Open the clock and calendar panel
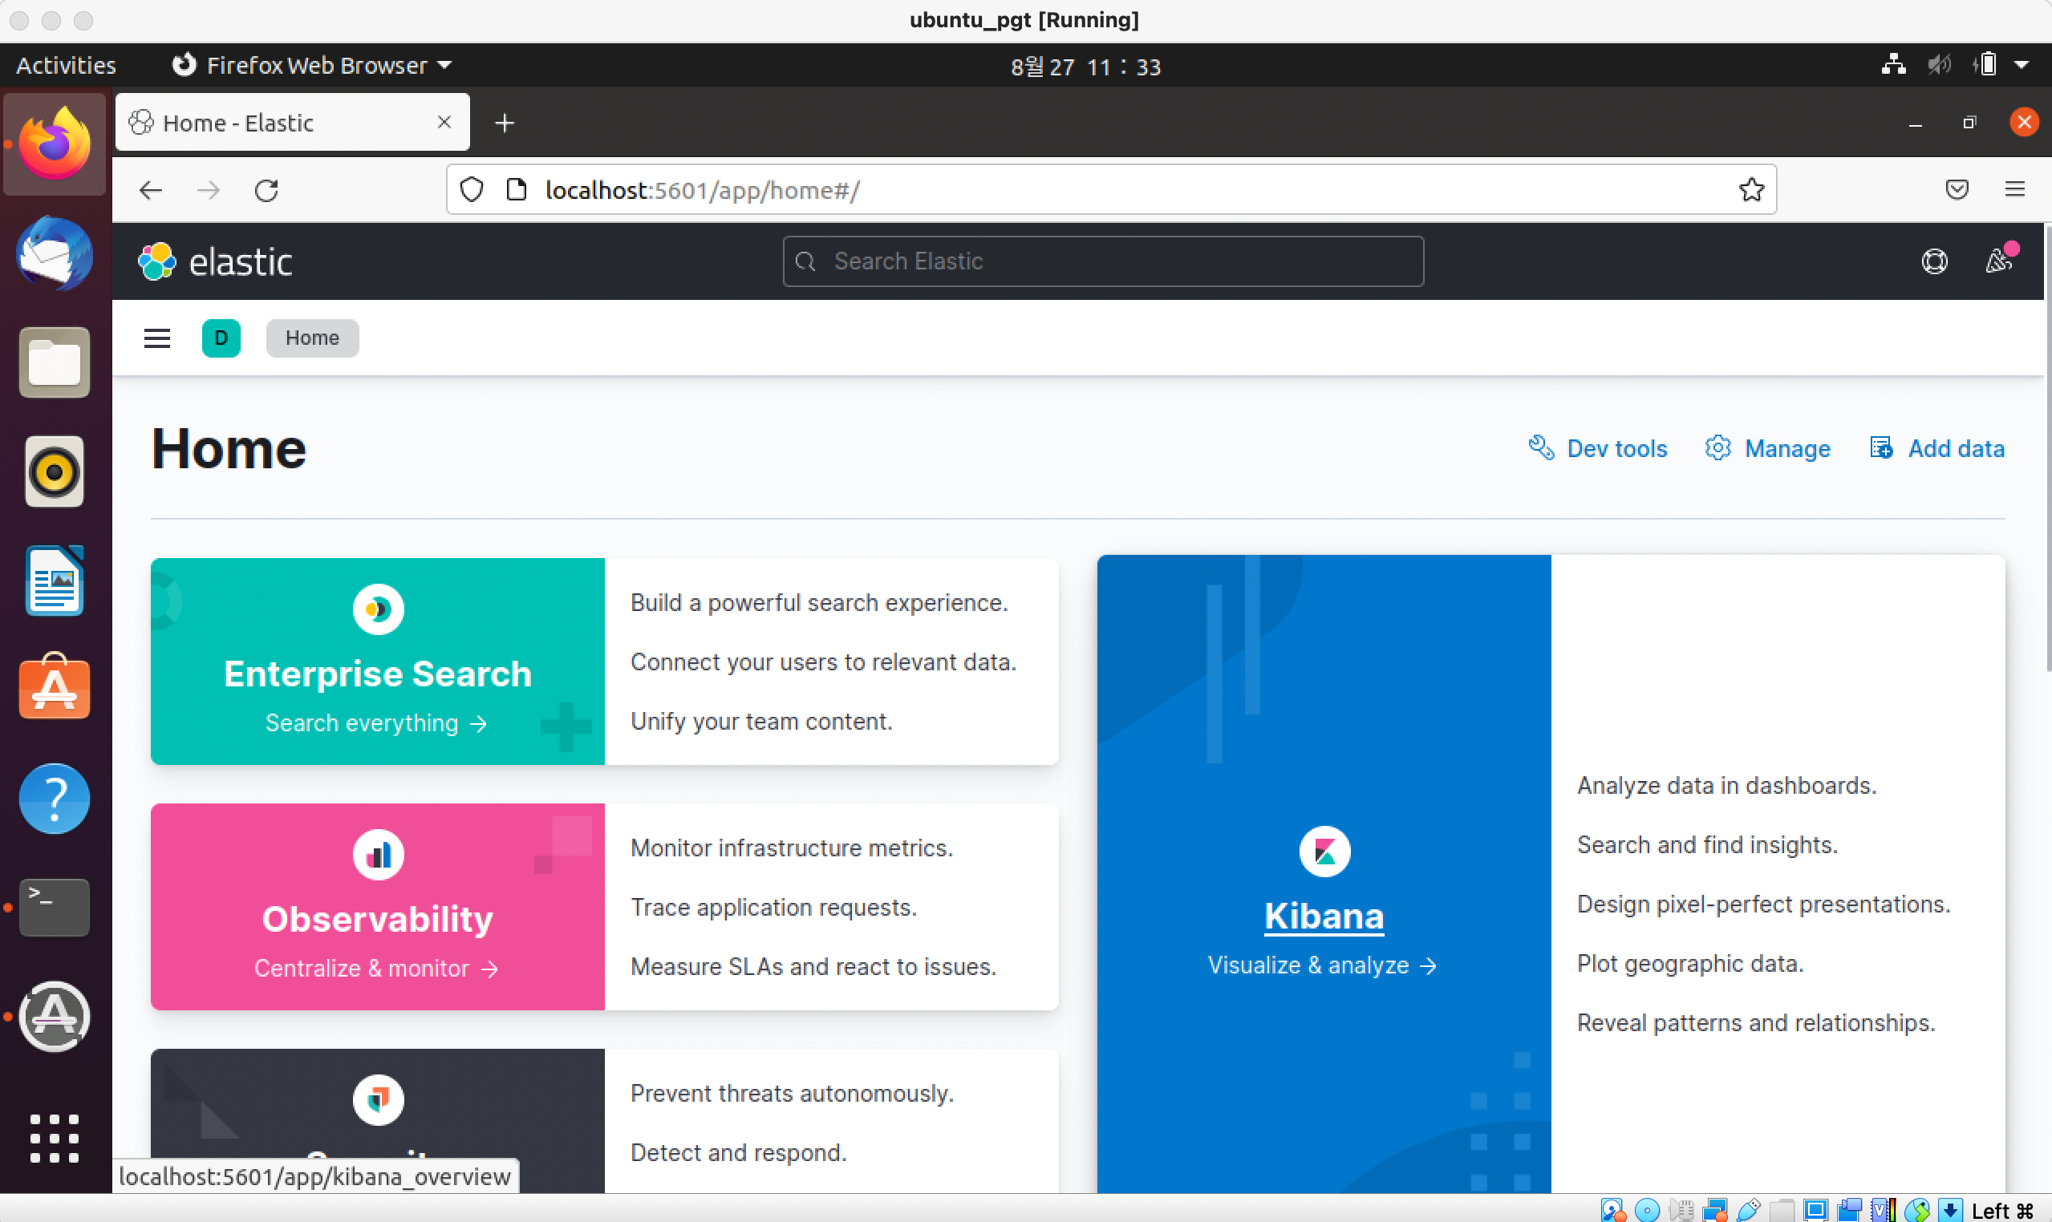Viewport: 2052px width, 1222px height. (1085, 67)
